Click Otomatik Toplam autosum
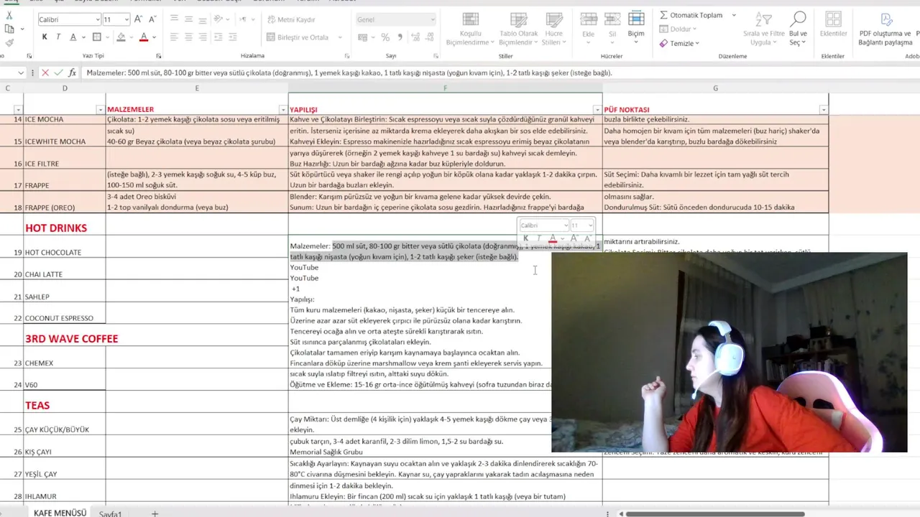This screenshot has height=517, width=920. point(691,15)
